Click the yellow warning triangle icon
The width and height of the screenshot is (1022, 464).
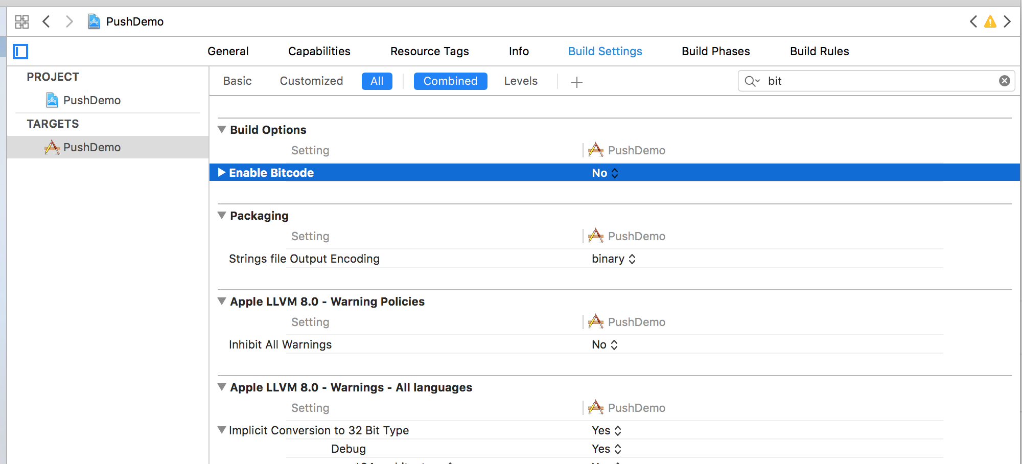click(990, 21)
